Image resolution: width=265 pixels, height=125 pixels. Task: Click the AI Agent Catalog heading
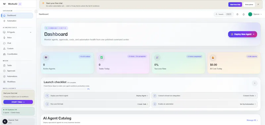[57, 118]
